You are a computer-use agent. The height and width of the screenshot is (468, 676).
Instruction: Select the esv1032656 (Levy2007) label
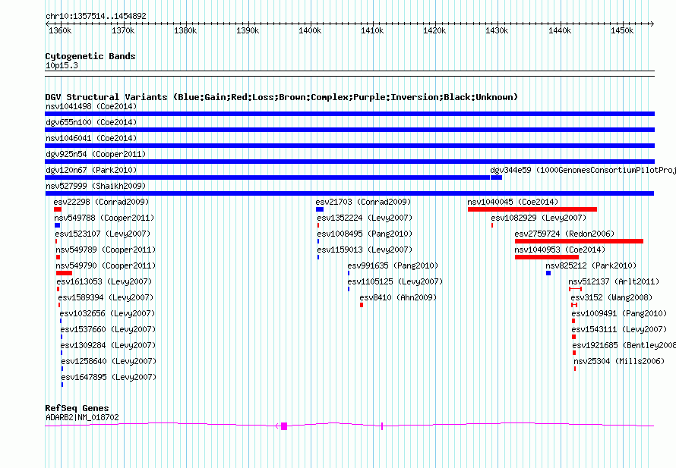pyautogui.click(x=107, y=313)
